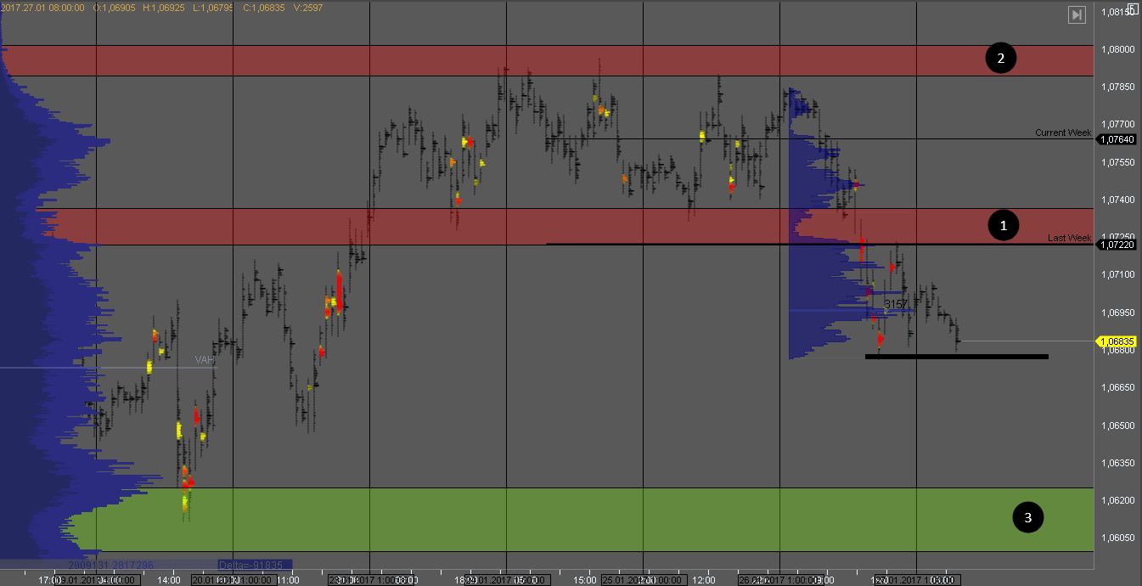
Task: Click the 25.01.2017 date marker on time axis
Action: [x=641, y=580]
